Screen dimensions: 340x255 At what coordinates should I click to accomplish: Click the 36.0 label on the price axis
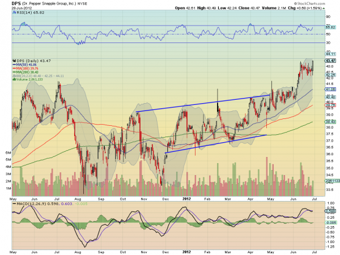[x=329, y=154]
